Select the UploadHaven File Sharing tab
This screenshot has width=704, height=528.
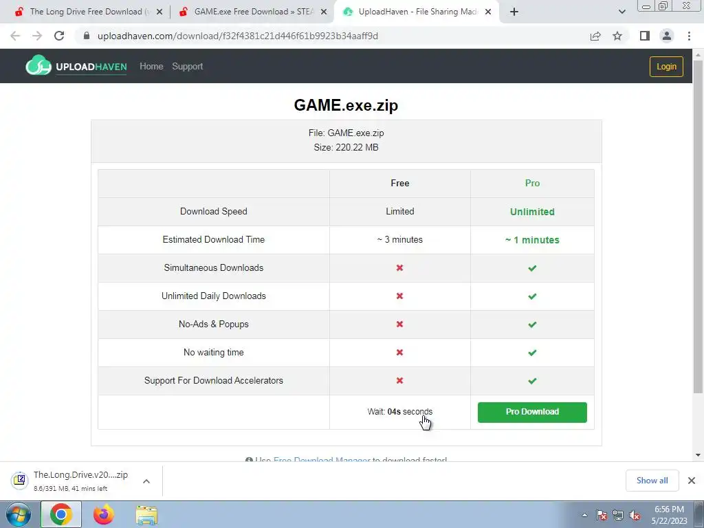click(417, 12)
